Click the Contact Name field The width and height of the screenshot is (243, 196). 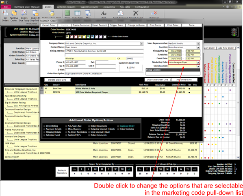pos(104,47)
